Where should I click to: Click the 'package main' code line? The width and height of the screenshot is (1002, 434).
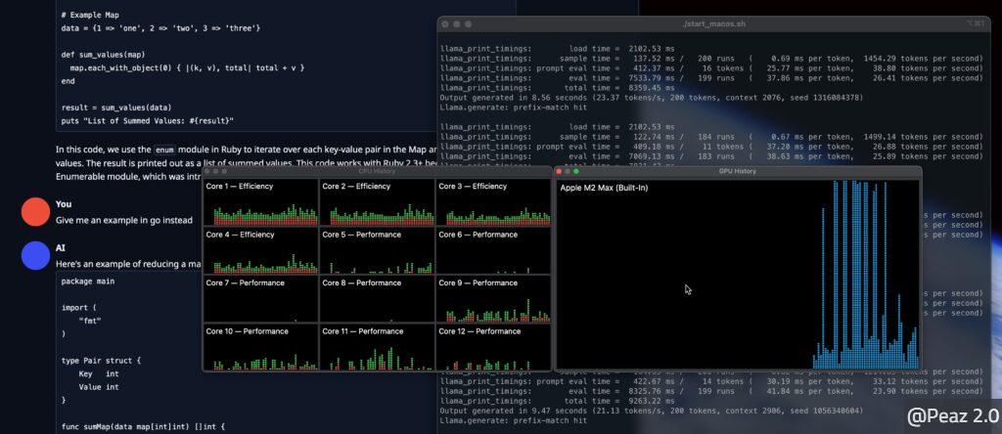point(88,281)
